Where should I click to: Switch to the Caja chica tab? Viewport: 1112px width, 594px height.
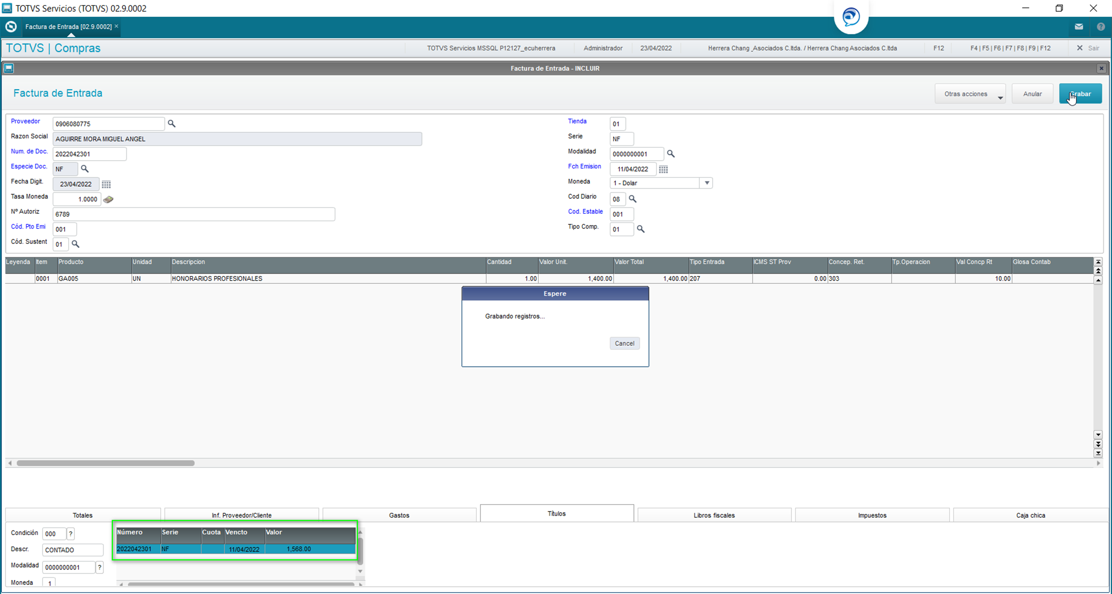click(1030, 515)
